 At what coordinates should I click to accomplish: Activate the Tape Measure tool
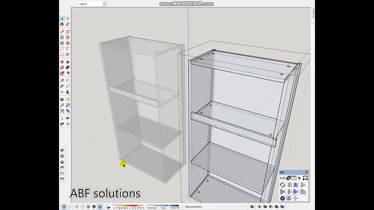coord(62,80)
